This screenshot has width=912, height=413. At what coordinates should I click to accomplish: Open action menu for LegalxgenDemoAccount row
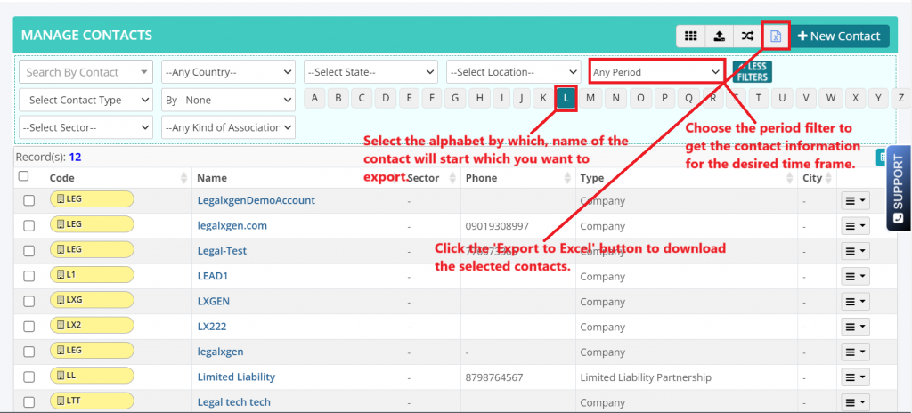click(854, 201)
